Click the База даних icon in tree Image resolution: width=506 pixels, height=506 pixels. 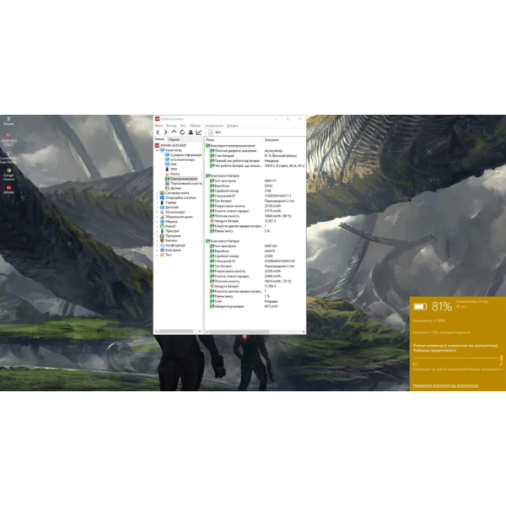(x=162, y=250)
